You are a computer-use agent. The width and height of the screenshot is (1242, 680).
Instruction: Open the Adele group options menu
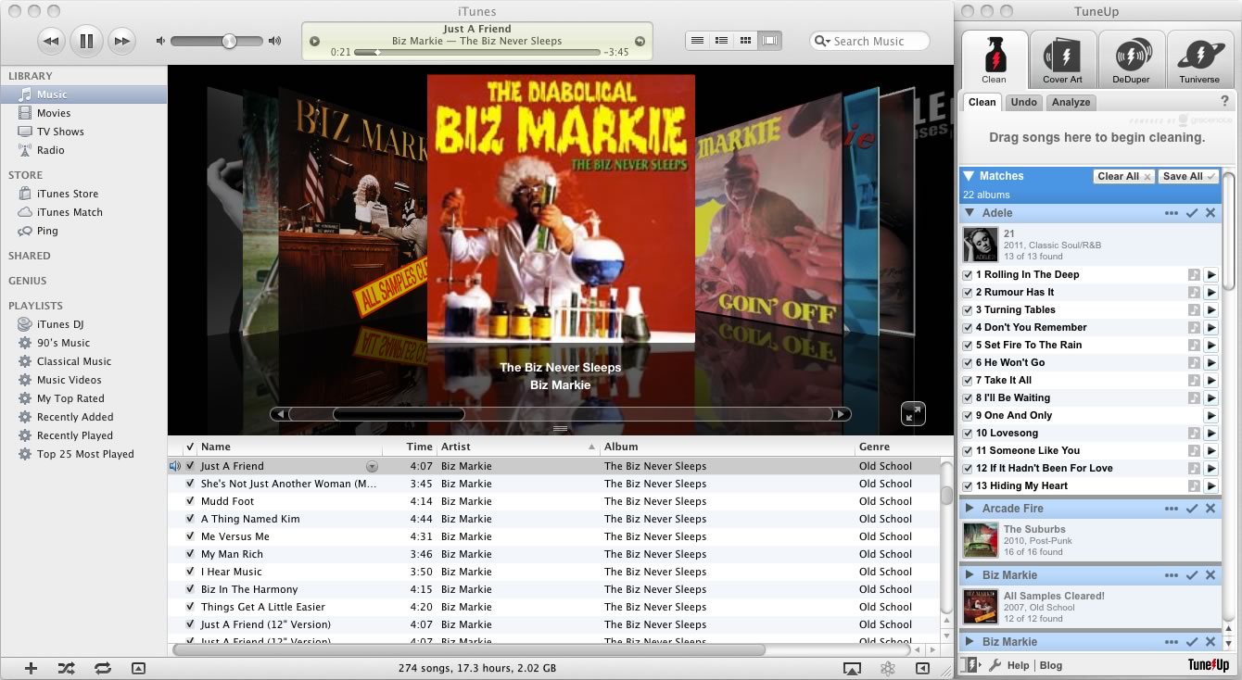[1172, 213]
